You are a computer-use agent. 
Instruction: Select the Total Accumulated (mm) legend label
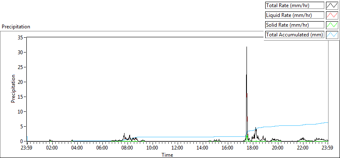[295, 35]
